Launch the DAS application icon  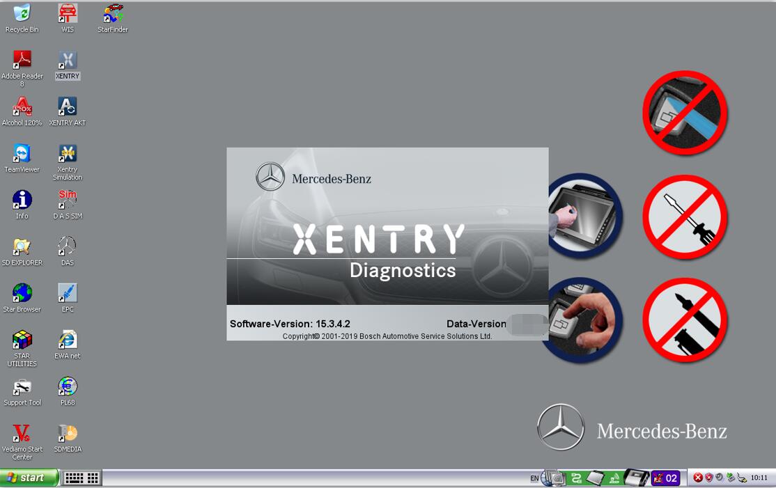[68, 251]
